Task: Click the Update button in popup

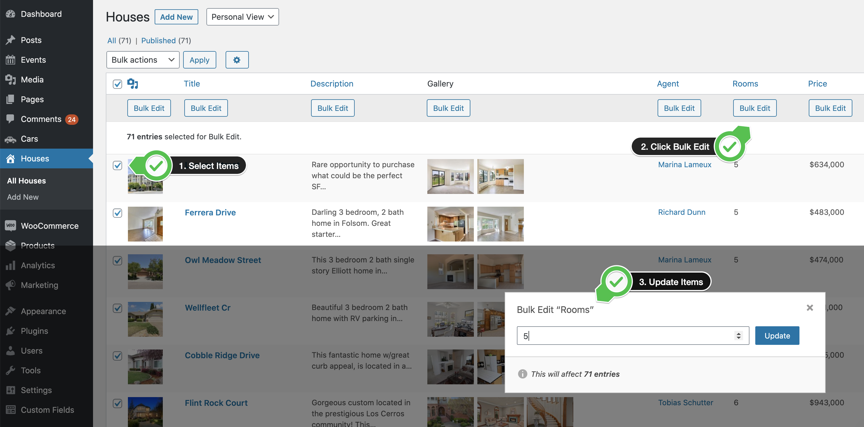Action: coord(777,336)
